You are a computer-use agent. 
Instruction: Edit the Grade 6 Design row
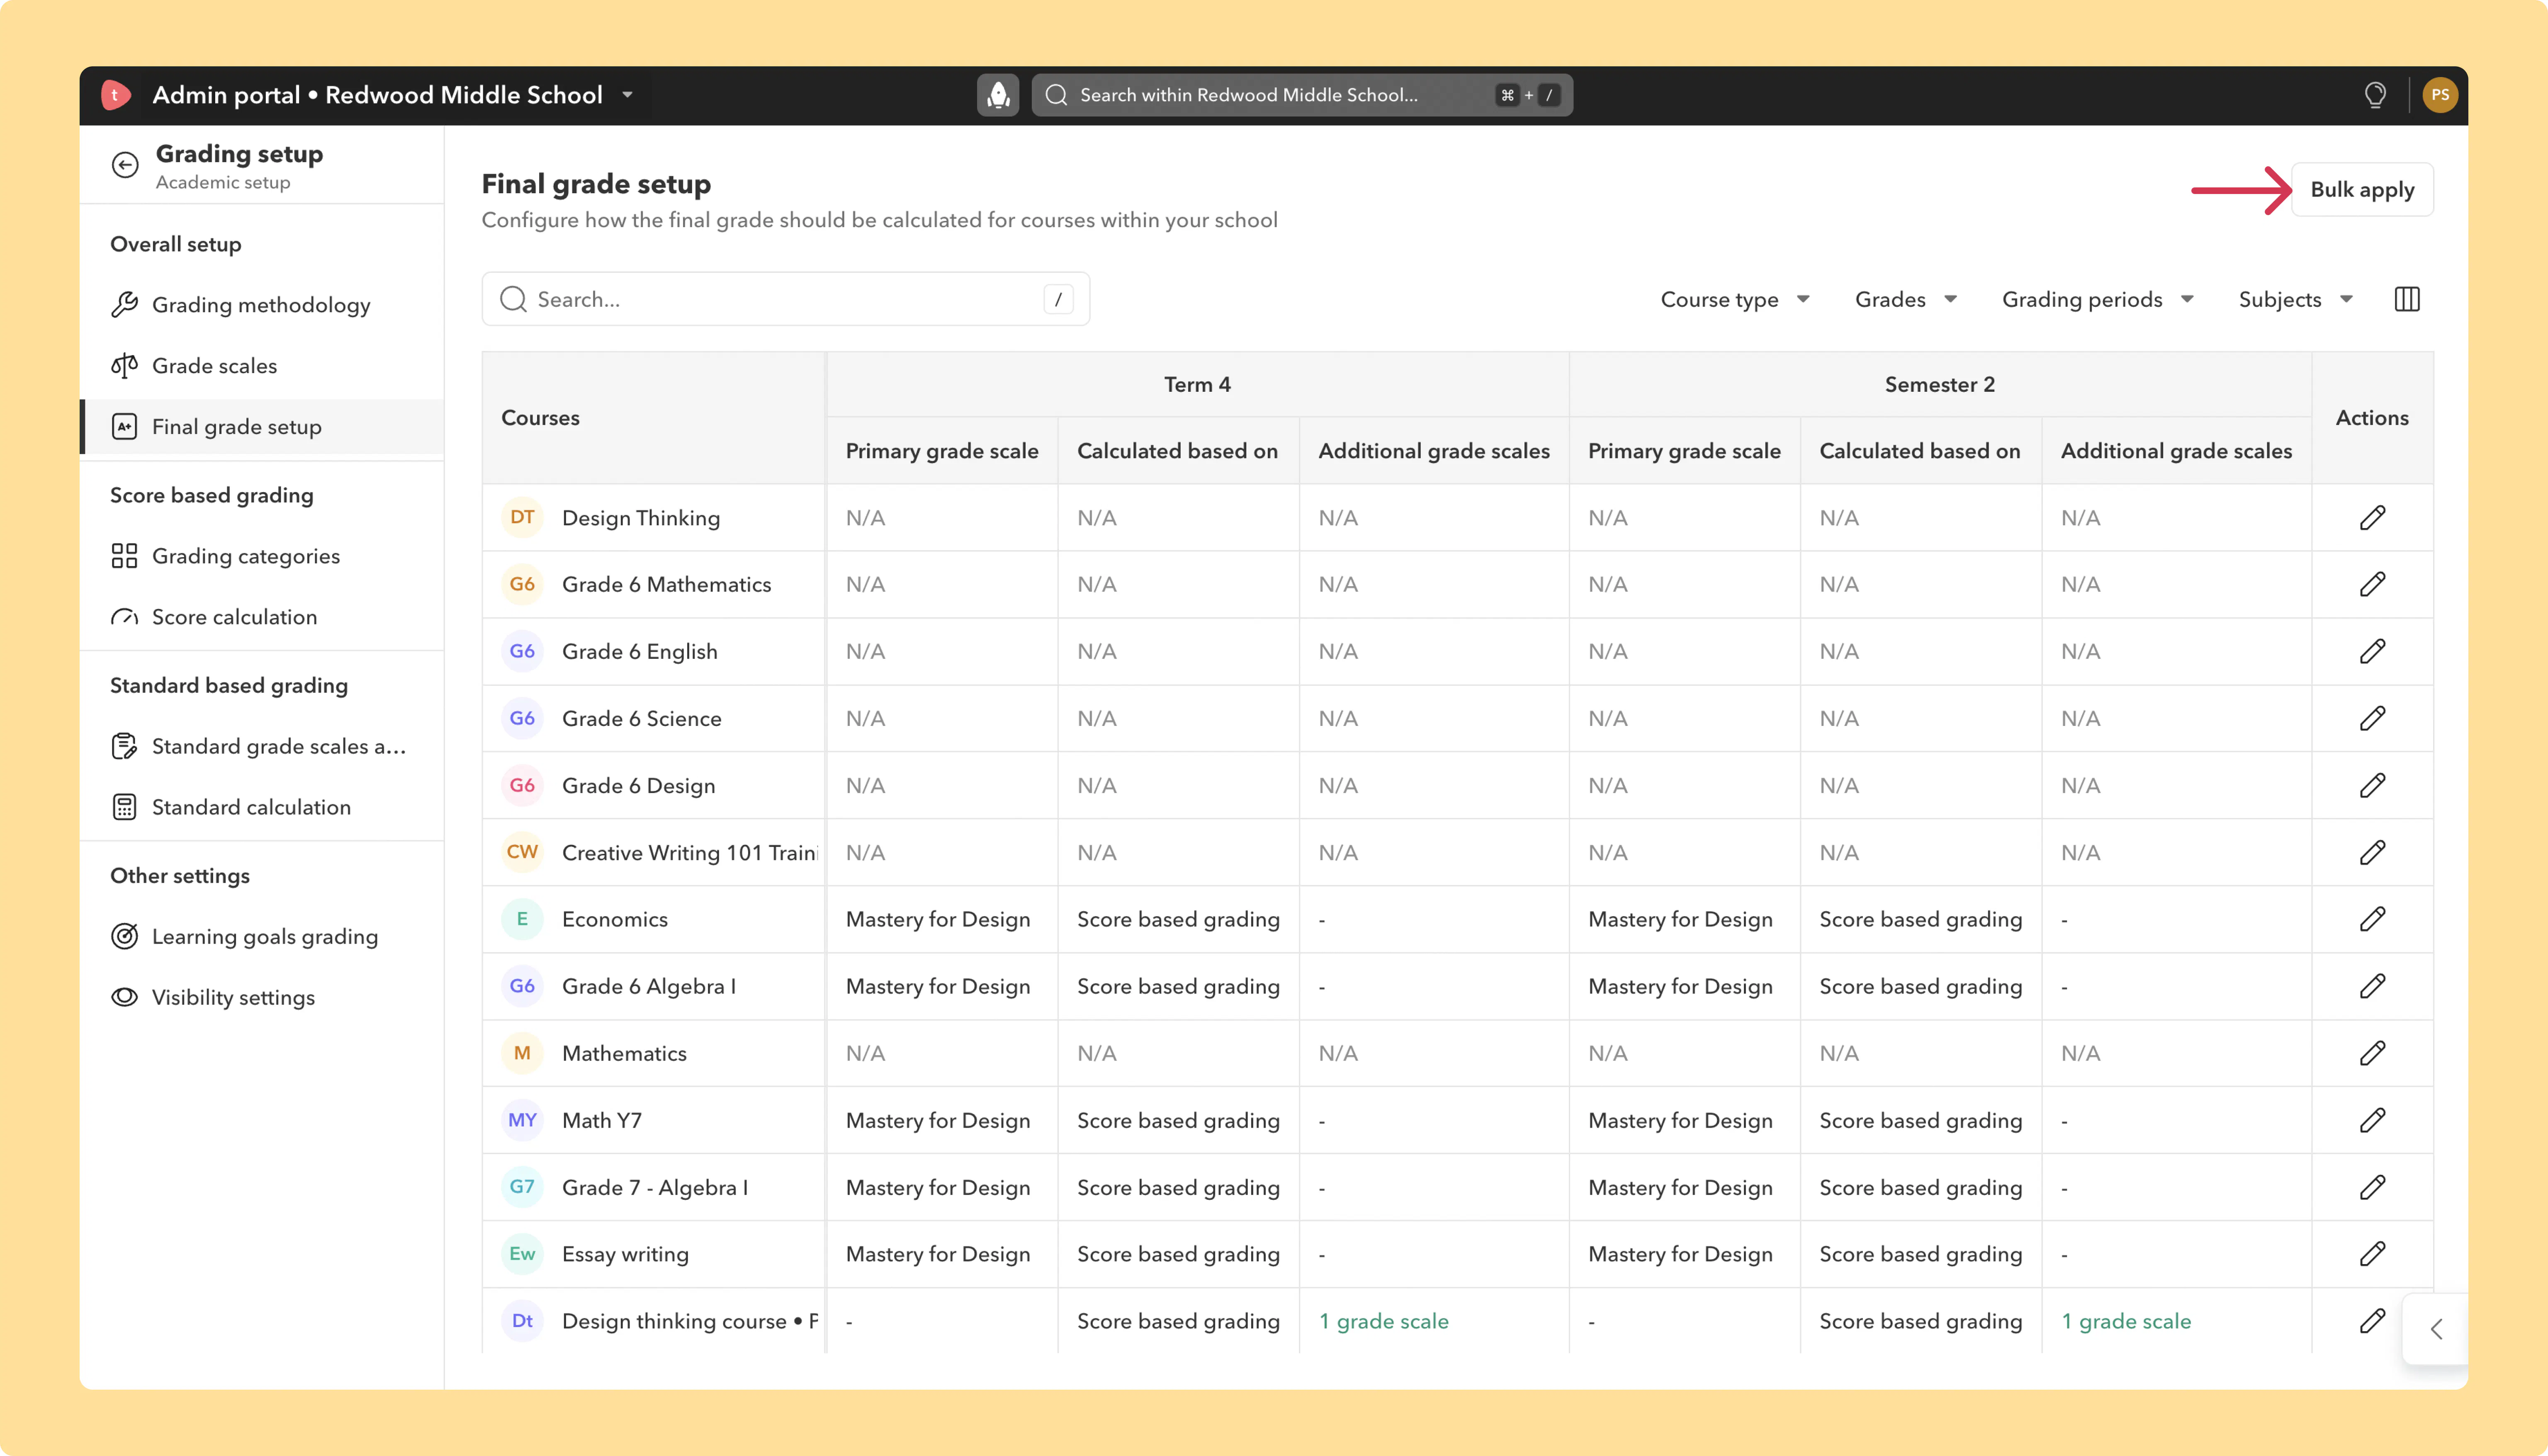click(x=2372, y=785)
